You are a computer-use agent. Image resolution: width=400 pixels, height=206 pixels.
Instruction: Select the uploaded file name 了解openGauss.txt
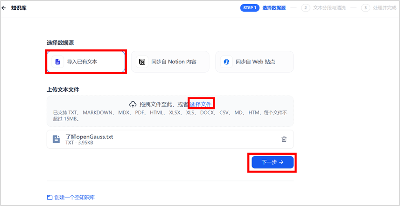click(x=89, y=137)
